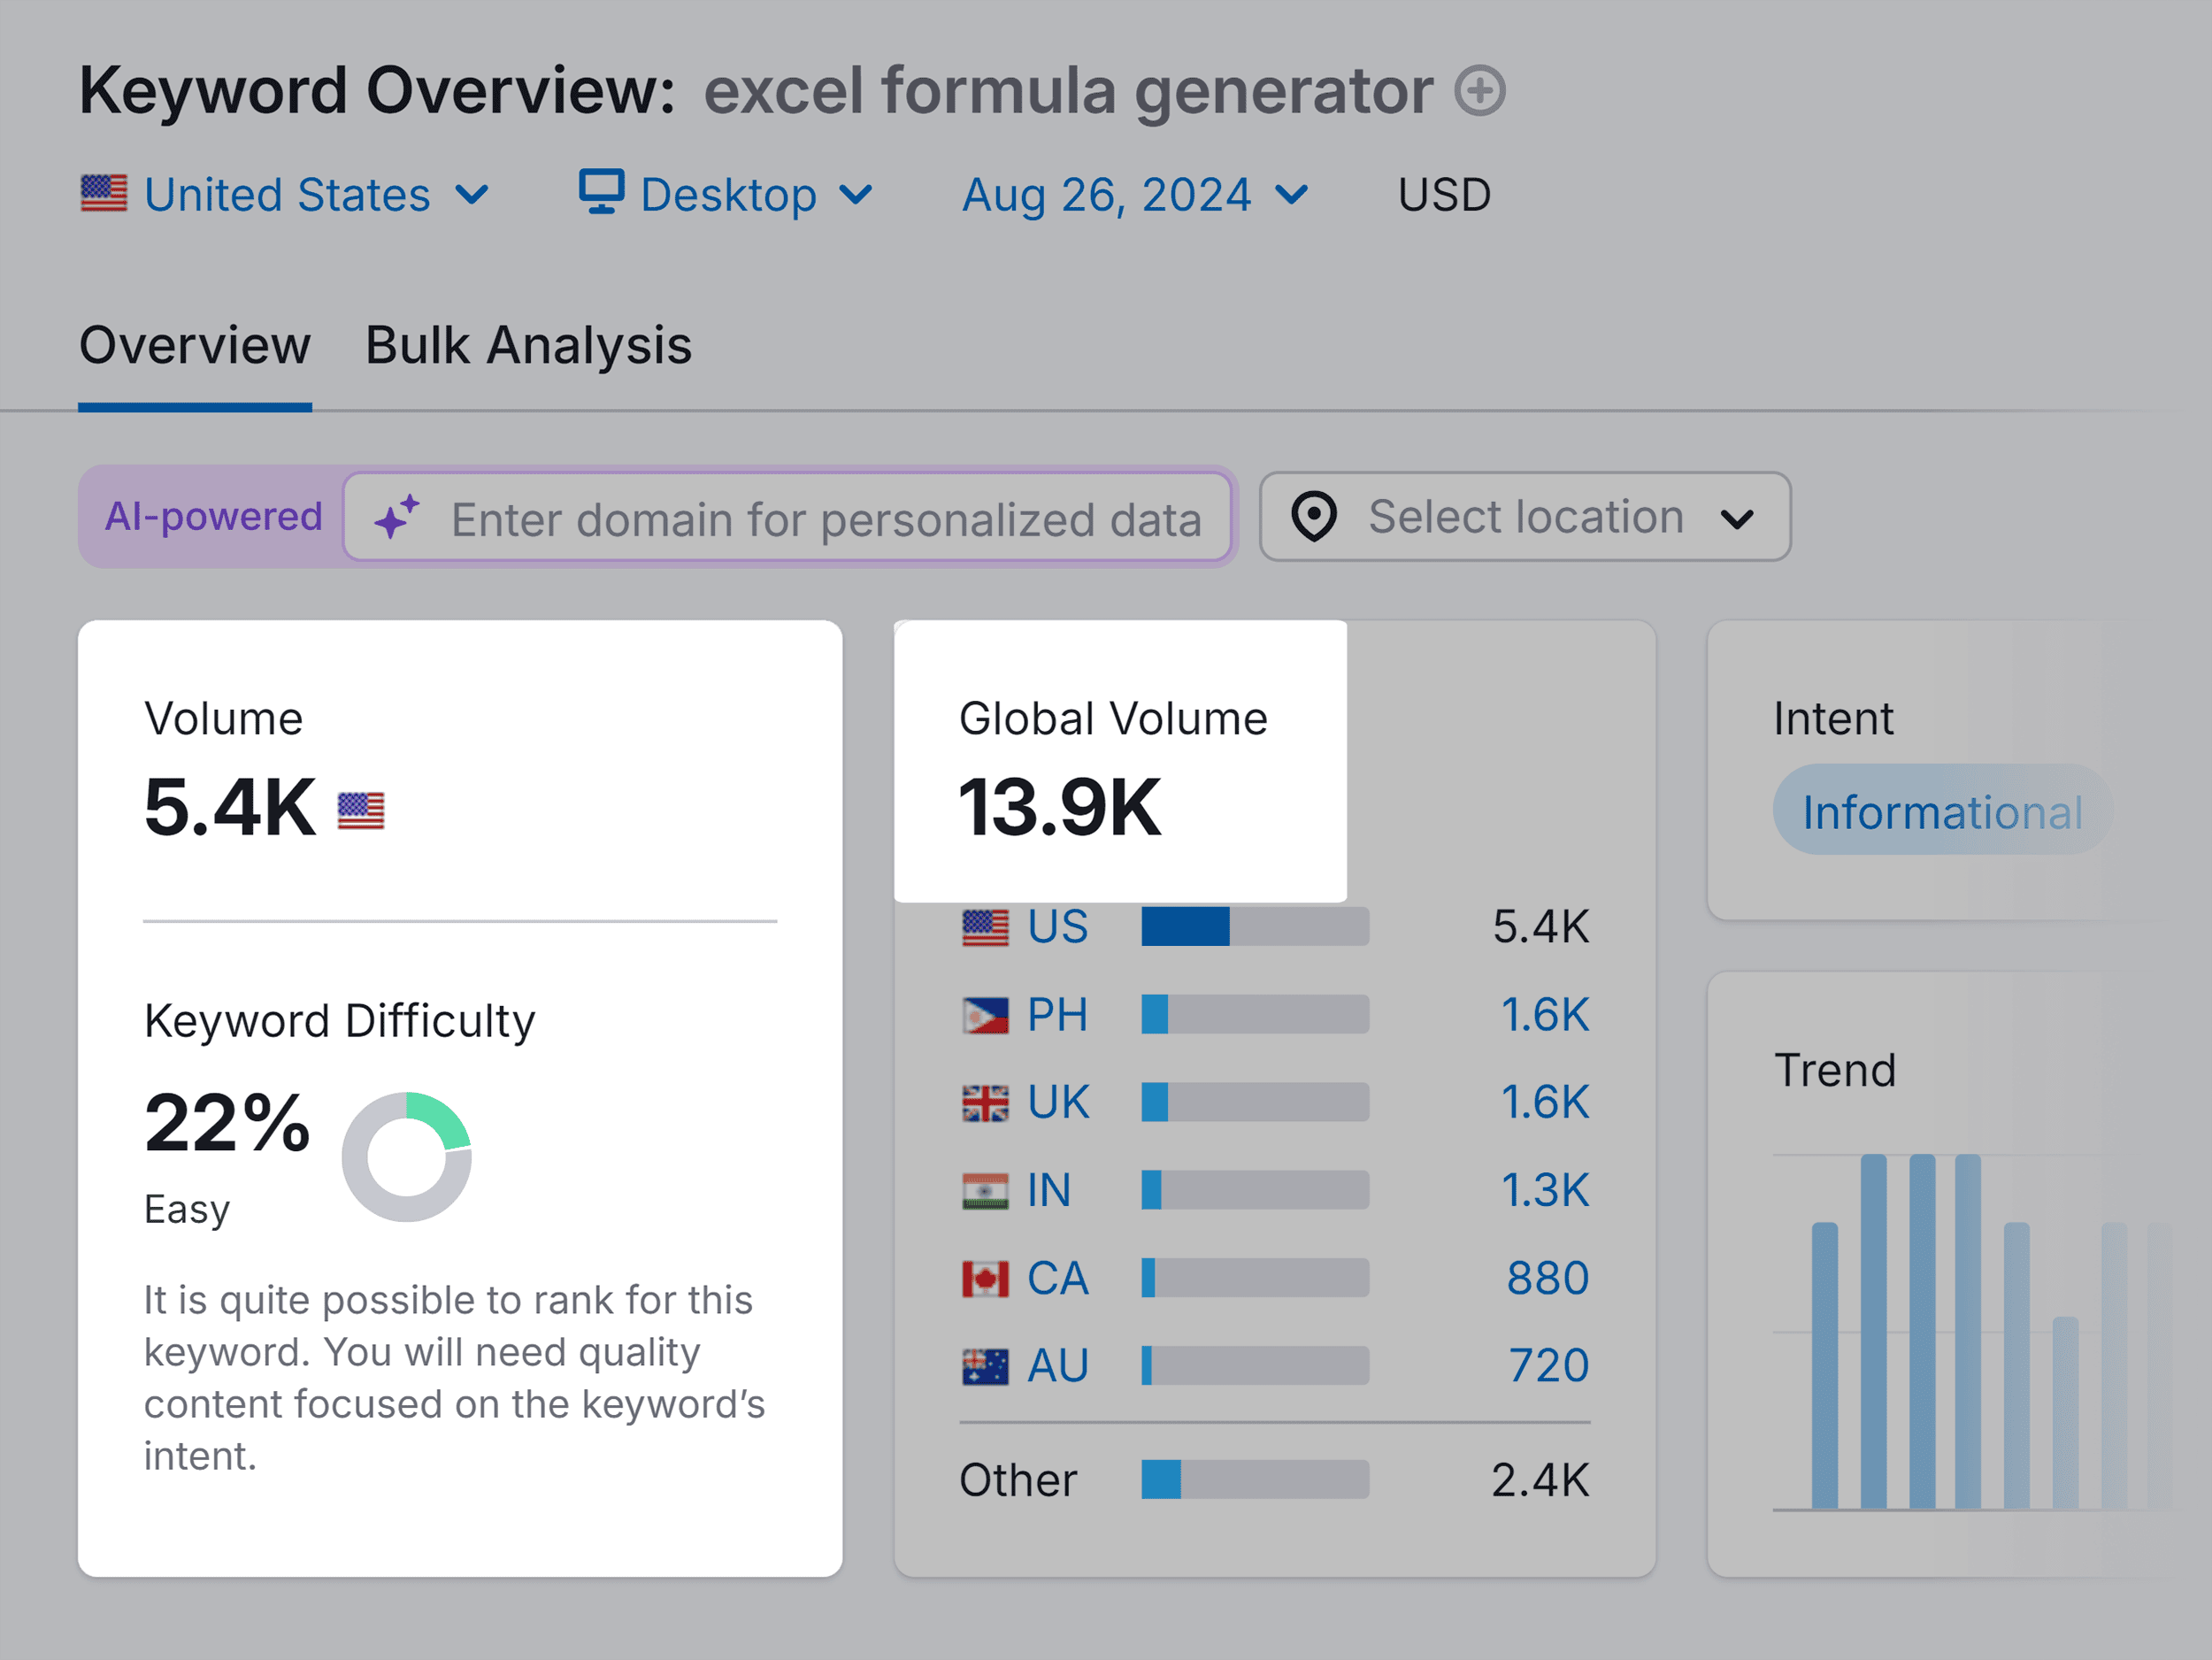Open the Aug 26, 2024 date dropdown
The height and width of the screenshot is (1660, 2212).
(x=1135, y=194)
